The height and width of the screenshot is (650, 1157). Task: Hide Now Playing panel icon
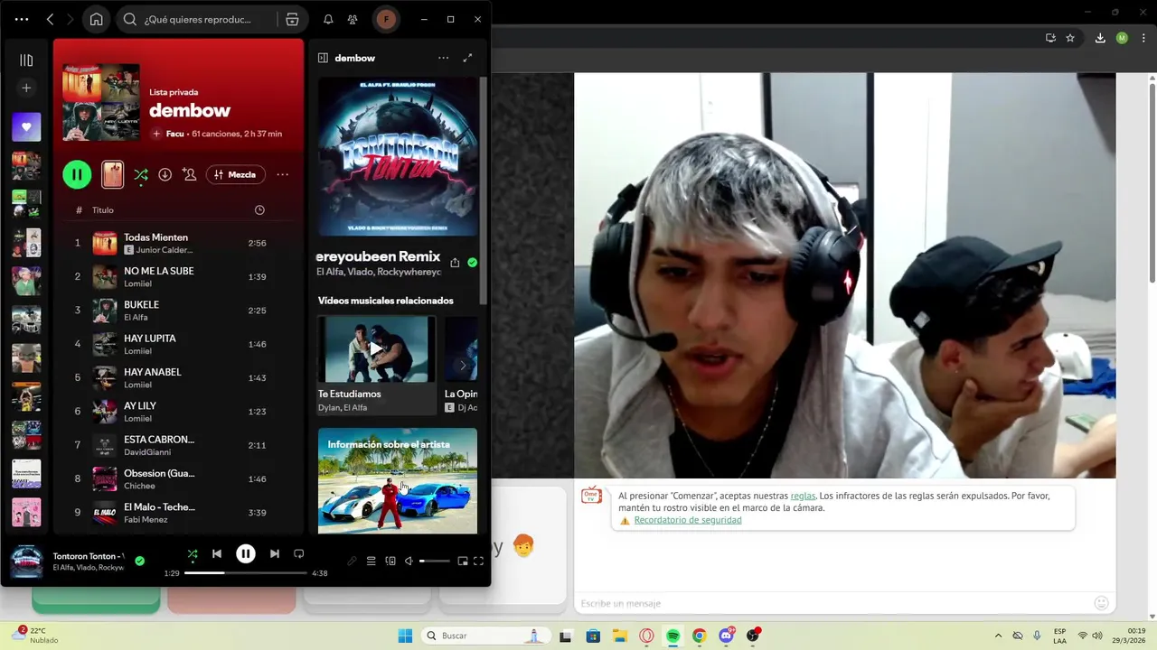[x=323, y=58]
